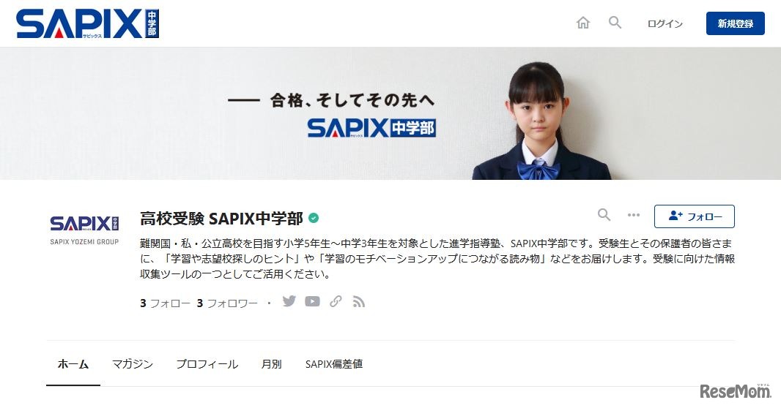Click the ログイン link

pos(665,23)
